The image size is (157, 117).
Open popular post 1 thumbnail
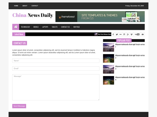(108, 47)
